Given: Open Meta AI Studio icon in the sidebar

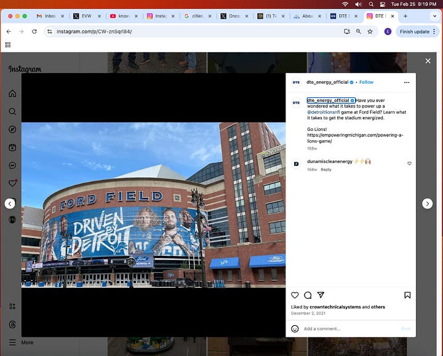Looking at the screenshot, I should [12, 306].
